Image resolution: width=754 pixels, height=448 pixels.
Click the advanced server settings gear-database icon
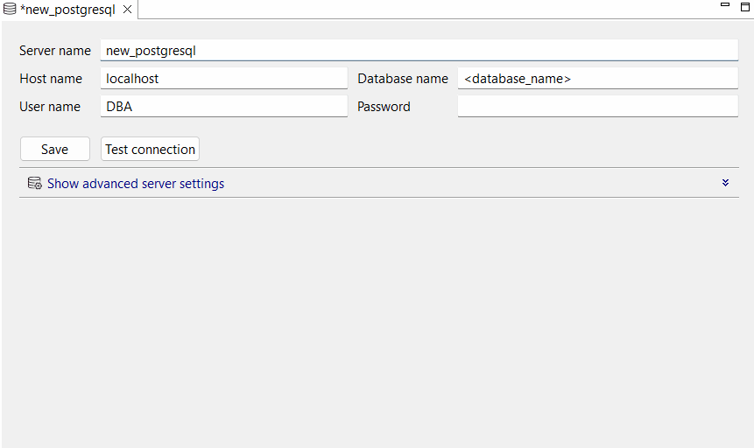coord(35,184)
